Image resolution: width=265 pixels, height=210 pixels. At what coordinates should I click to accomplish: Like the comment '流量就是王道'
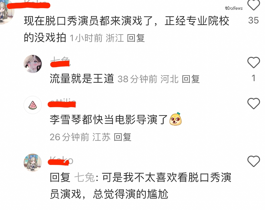coord(253,62)
